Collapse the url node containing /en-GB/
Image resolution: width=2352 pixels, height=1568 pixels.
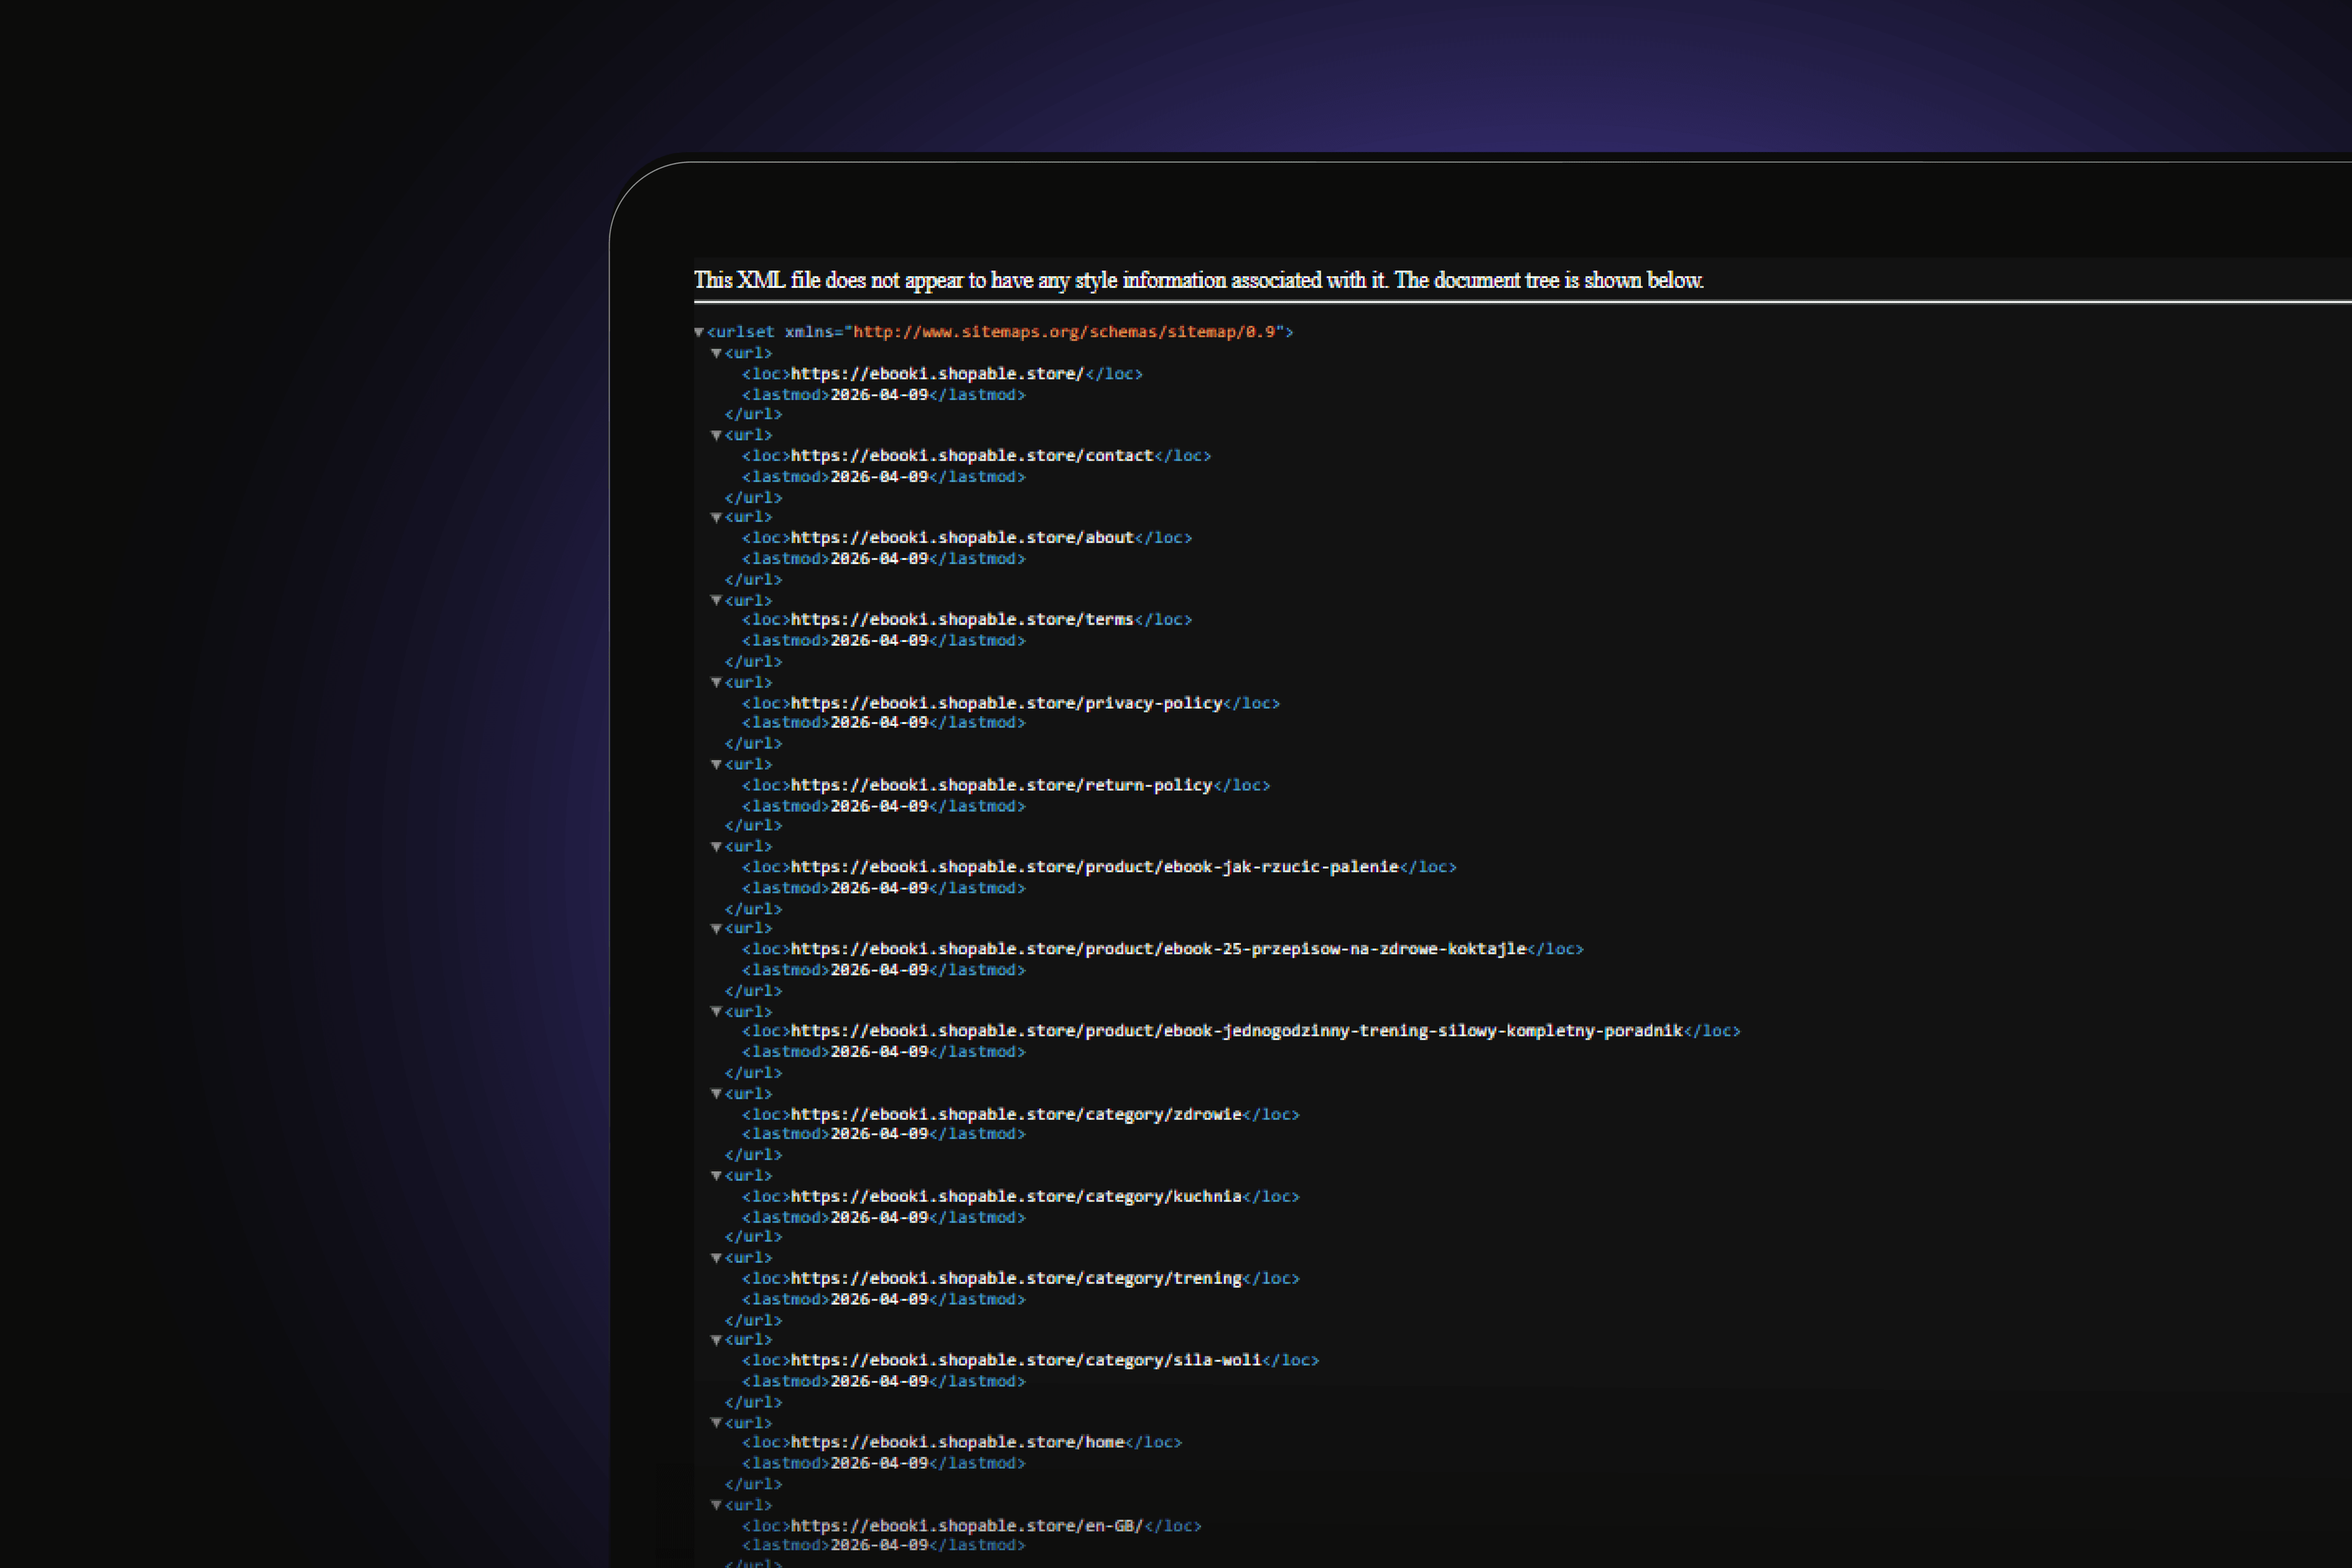click(x=716, y=1504)
